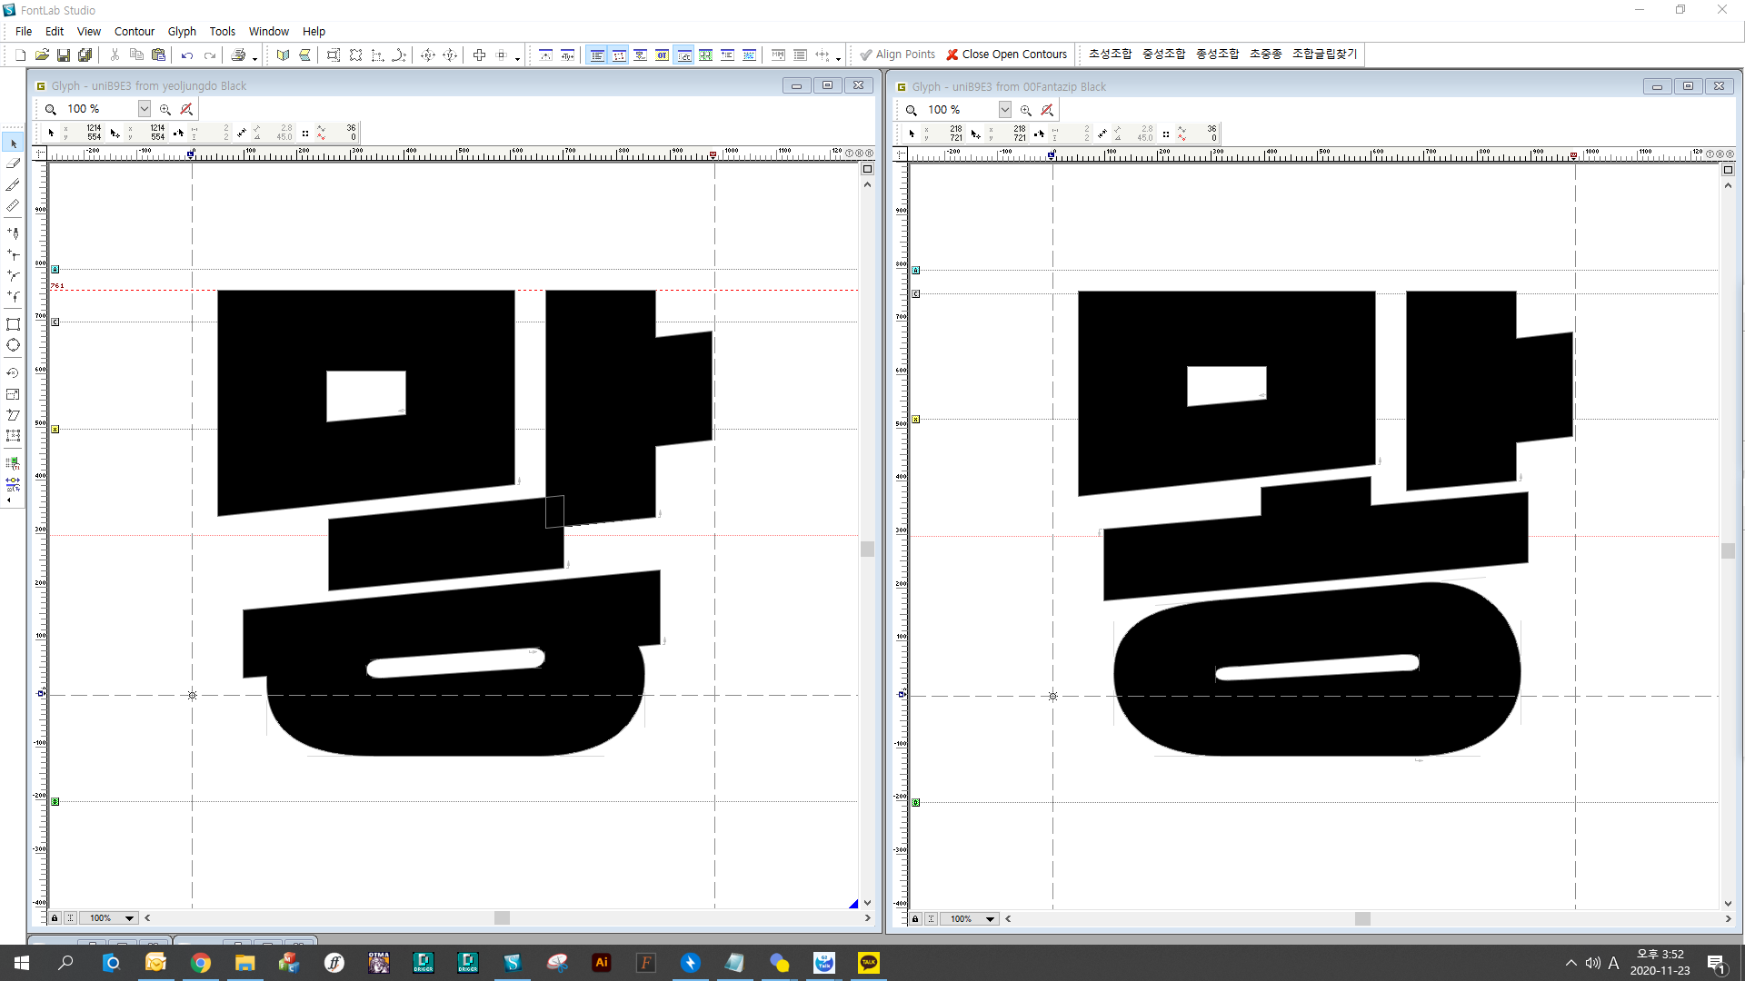Expand bottom 100% zoom selector in left window
The width and height of the screenshot is (1745, 981).
tap(129, 918)
